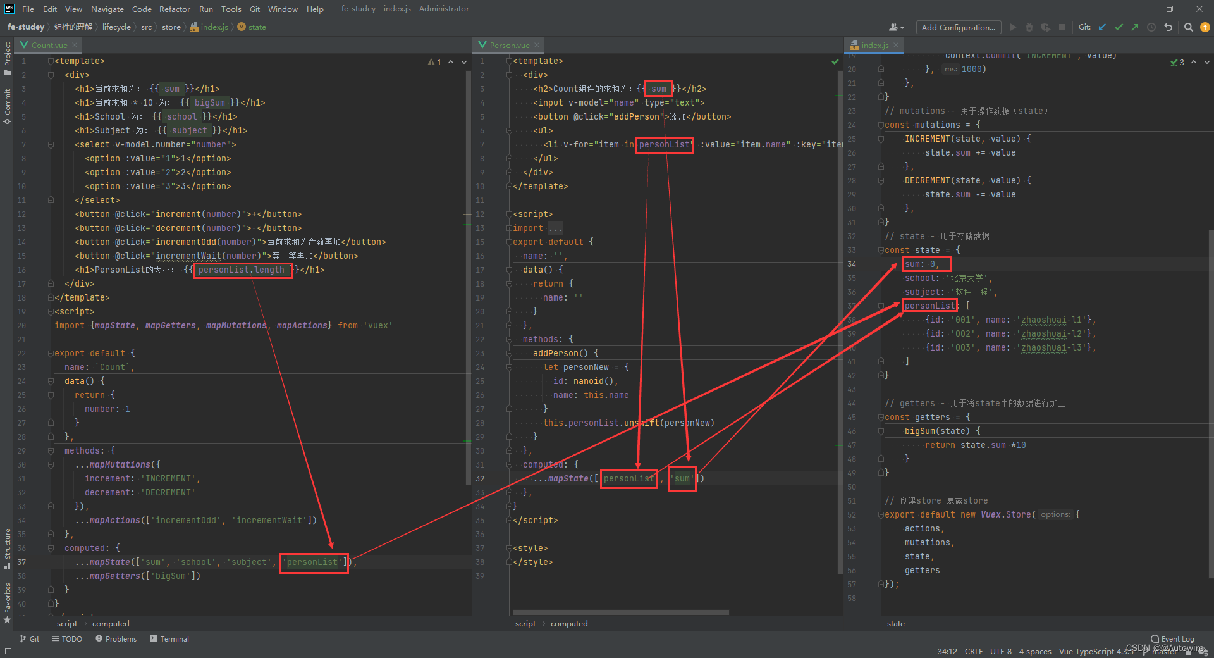This screenshot has width=1214, height=658.
Task: Click the Run play icon in toolbar
Action: 1013,27
